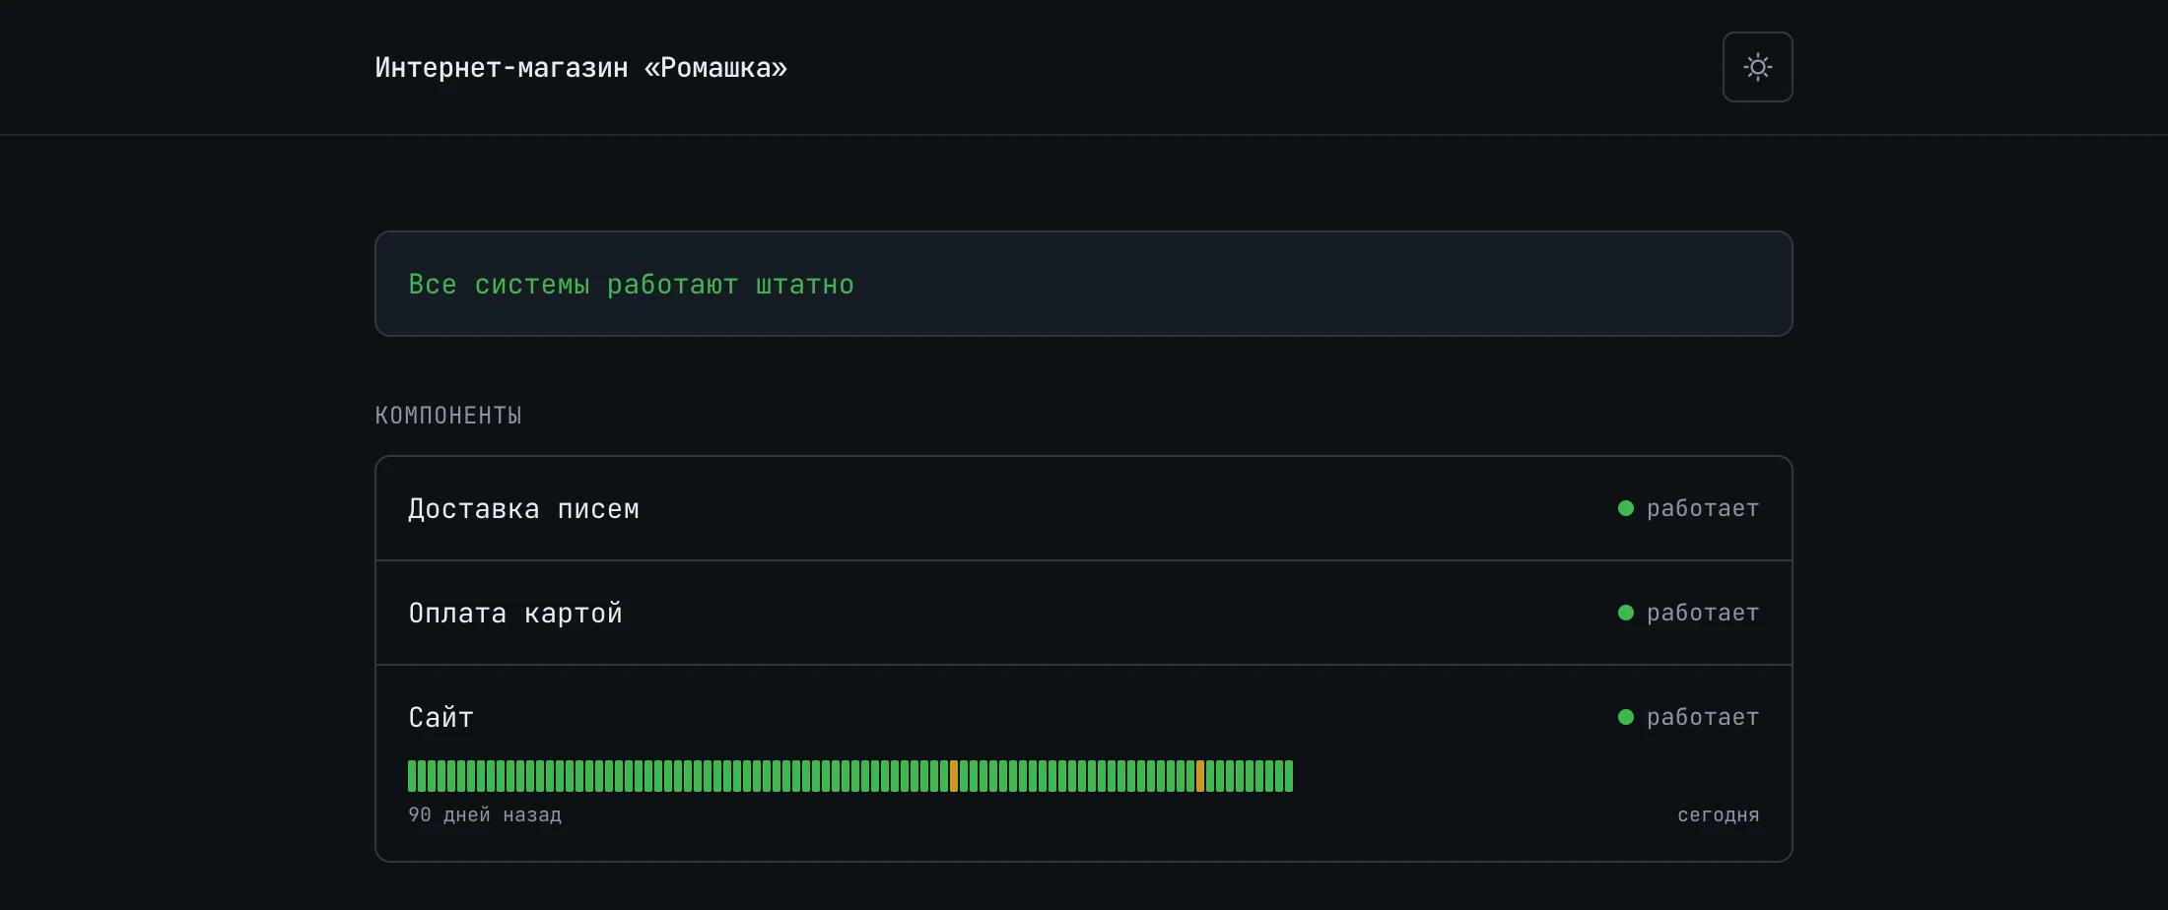Click the green status dot for Доставка писем
This screenshot has width=2168, height=910.
[1626, 508]
